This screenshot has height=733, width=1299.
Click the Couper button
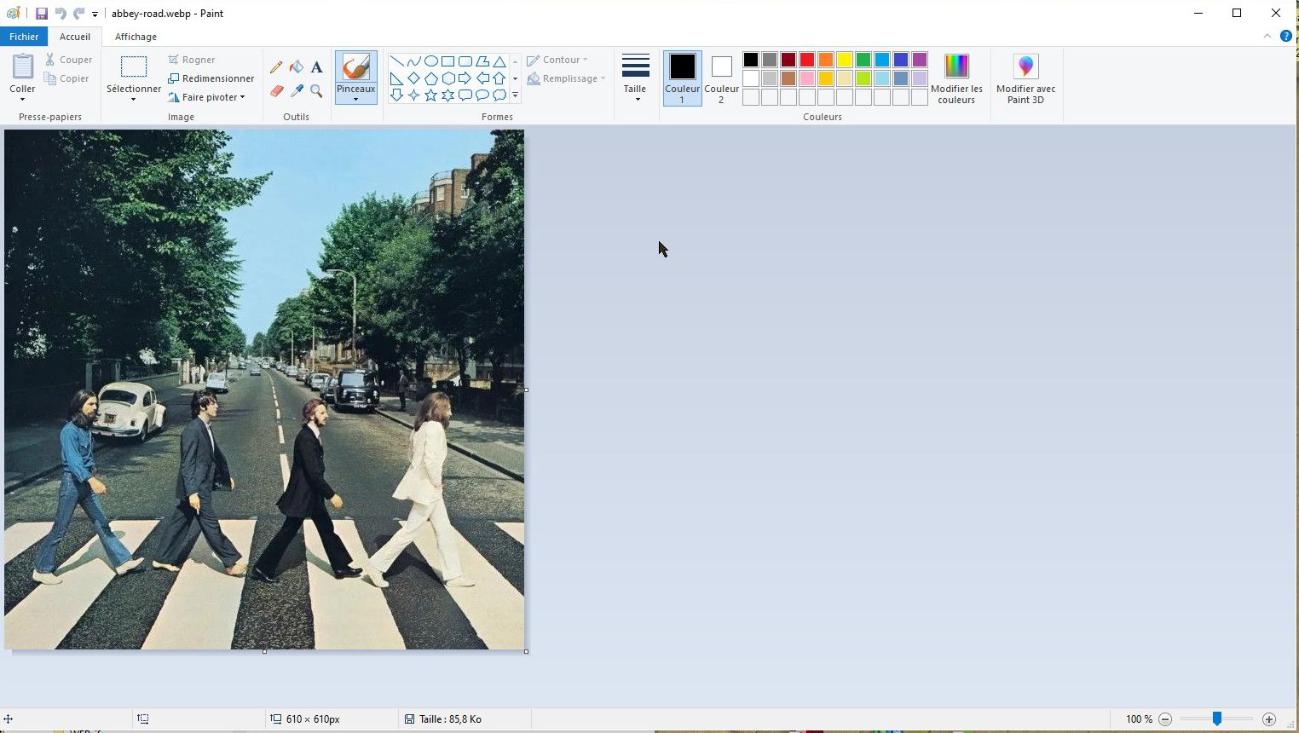(x=68, y=60)
